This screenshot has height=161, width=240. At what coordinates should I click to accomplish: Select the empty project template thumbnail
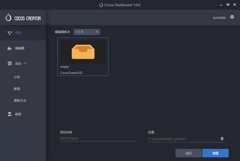pyautogui.click(x=83, y=52)
